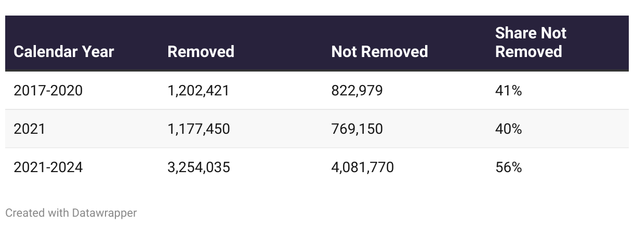
Task: Click the Removed column header
Action: click(201, 52)
